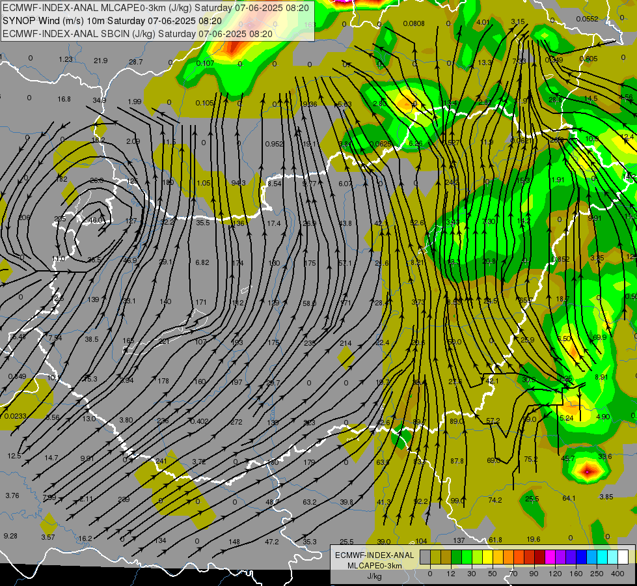The height and width of the screenshot is (586, 637).
Task: Click the gray swatch in the legend
Action: tap(426, 557)
